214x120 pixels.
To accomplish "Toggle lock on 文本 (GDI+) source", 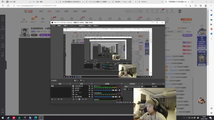I will tap(92, 92).
